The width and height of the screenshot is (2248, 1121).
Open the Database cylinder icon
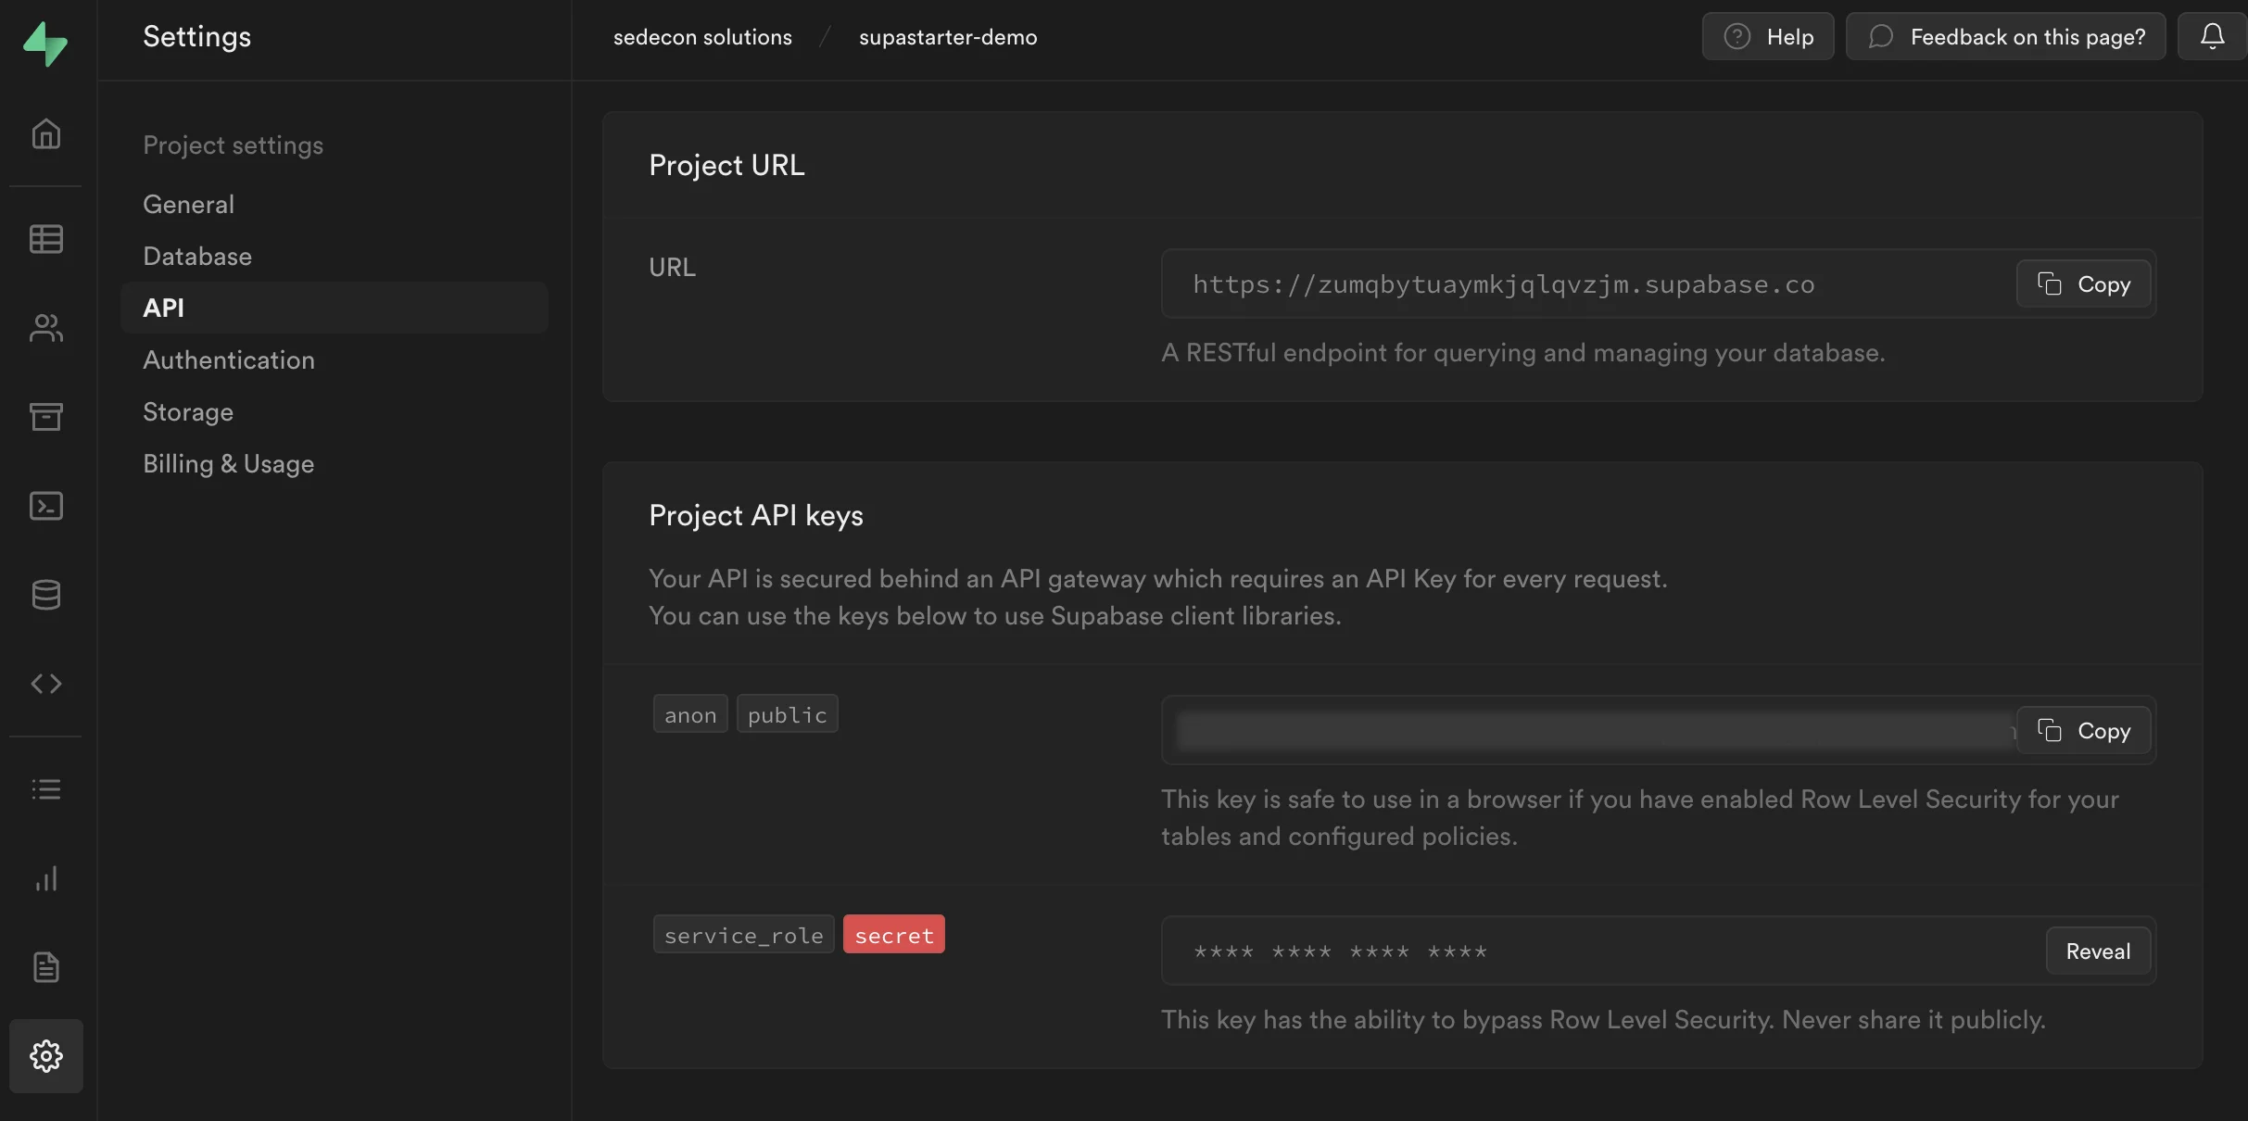(x=45, y=595)
